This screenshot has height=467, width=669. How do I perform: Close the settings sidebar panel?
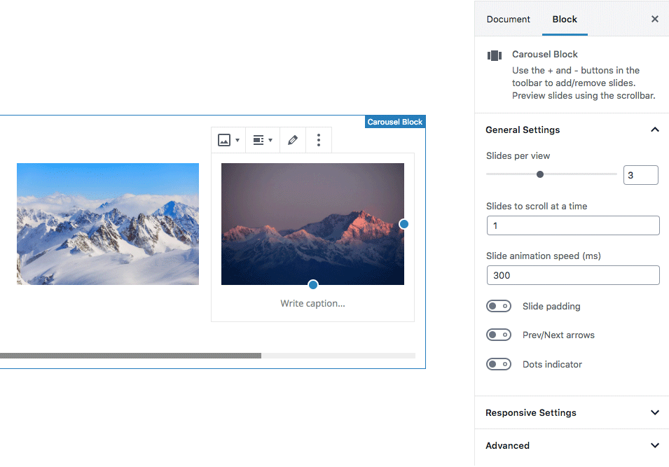point(655,19)
